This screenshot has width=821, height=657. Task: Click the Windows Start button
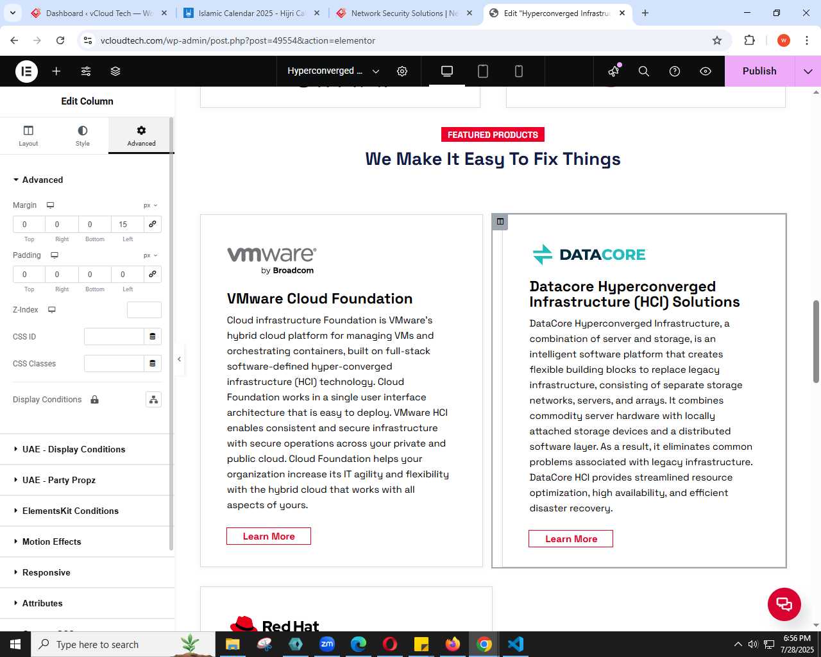point(15,644)
